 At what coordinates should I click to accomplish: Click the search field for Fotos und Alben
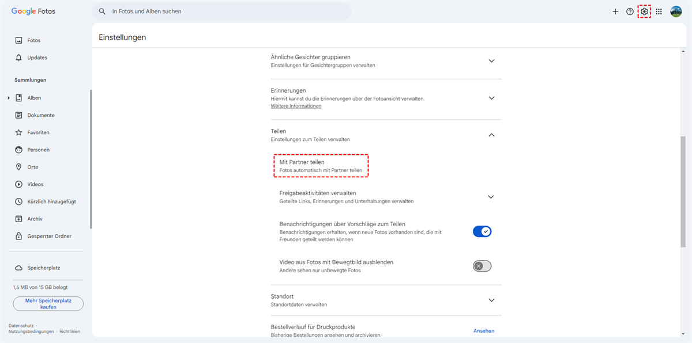coord(225,12)
